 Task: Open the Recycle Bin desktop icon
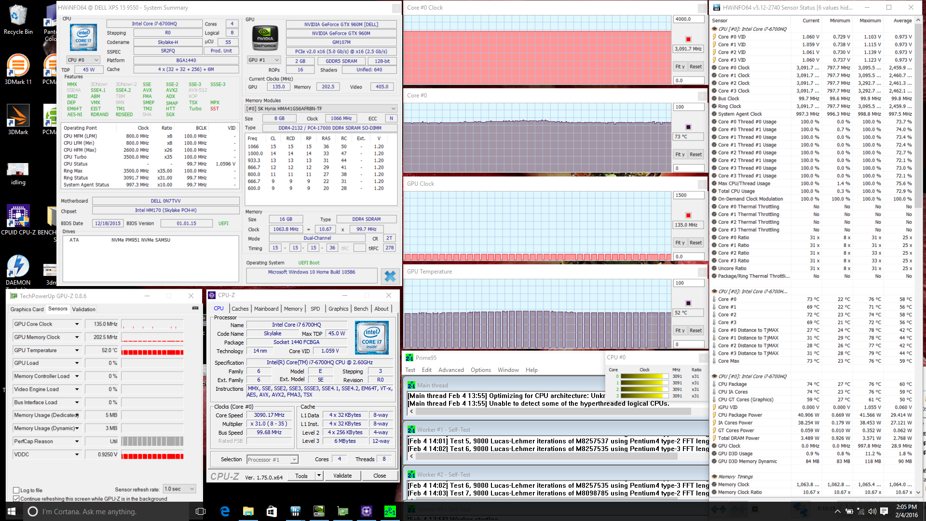(18, 19)
